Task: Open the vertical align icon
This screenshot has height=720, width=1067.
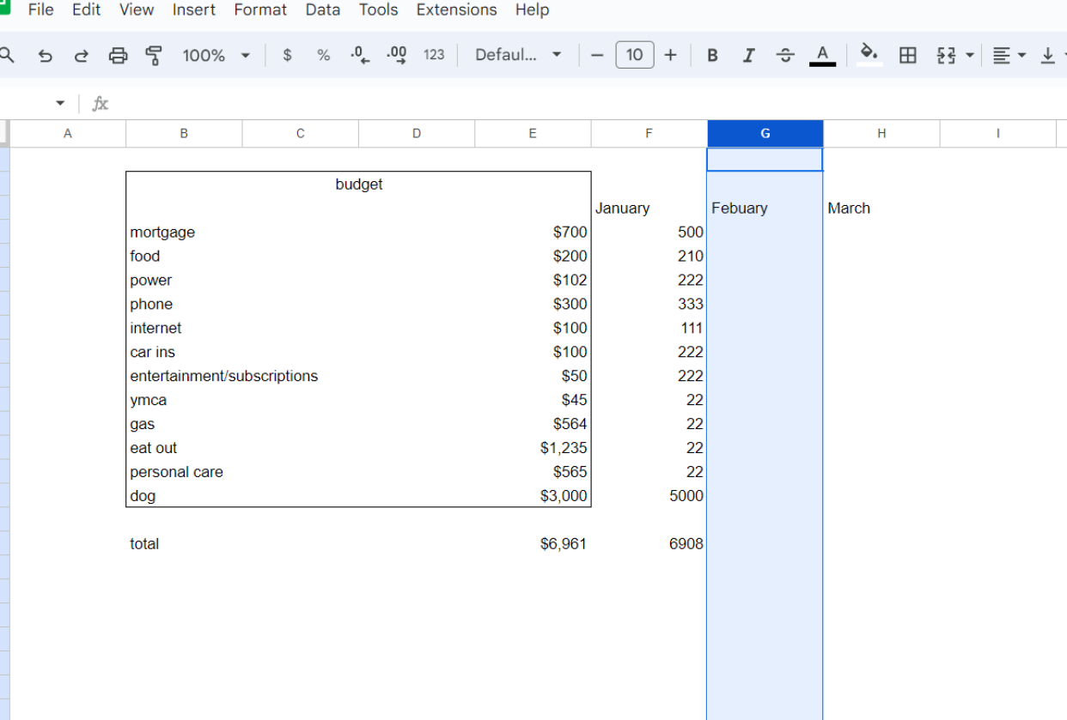Action: coord(1047,55)
